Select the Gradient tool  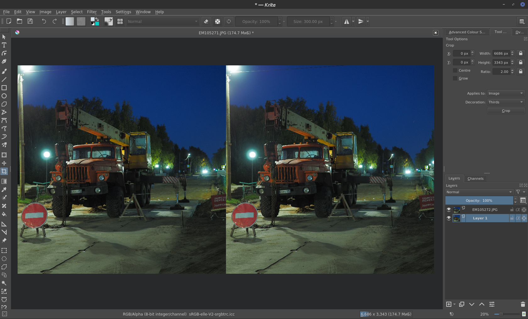click(x=4, y=181)
